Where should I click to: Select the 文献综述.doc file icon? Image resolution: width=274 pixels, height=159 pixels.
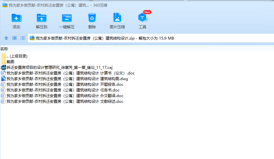click(3, 101)
